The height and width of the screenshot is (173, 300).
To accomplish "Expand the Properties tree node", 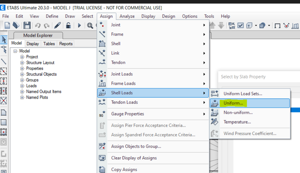I will point(22,68).
